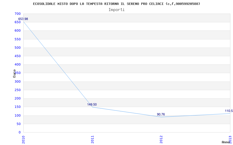The height and width of the screenshot is (145, 233).
Task: Click the 450 y-axis tick label
Action: (x=17, y=56)
